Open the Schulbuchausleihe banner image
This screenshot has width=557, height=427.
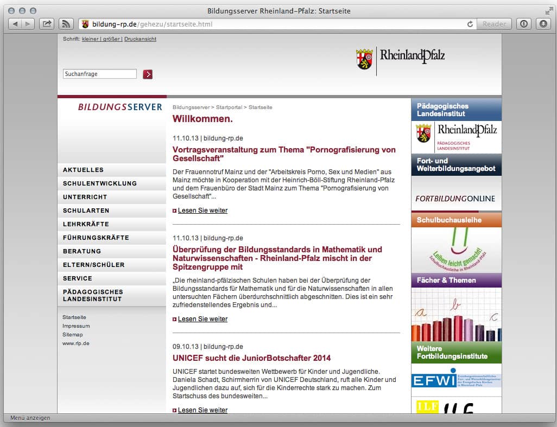[x=456, y=250]
